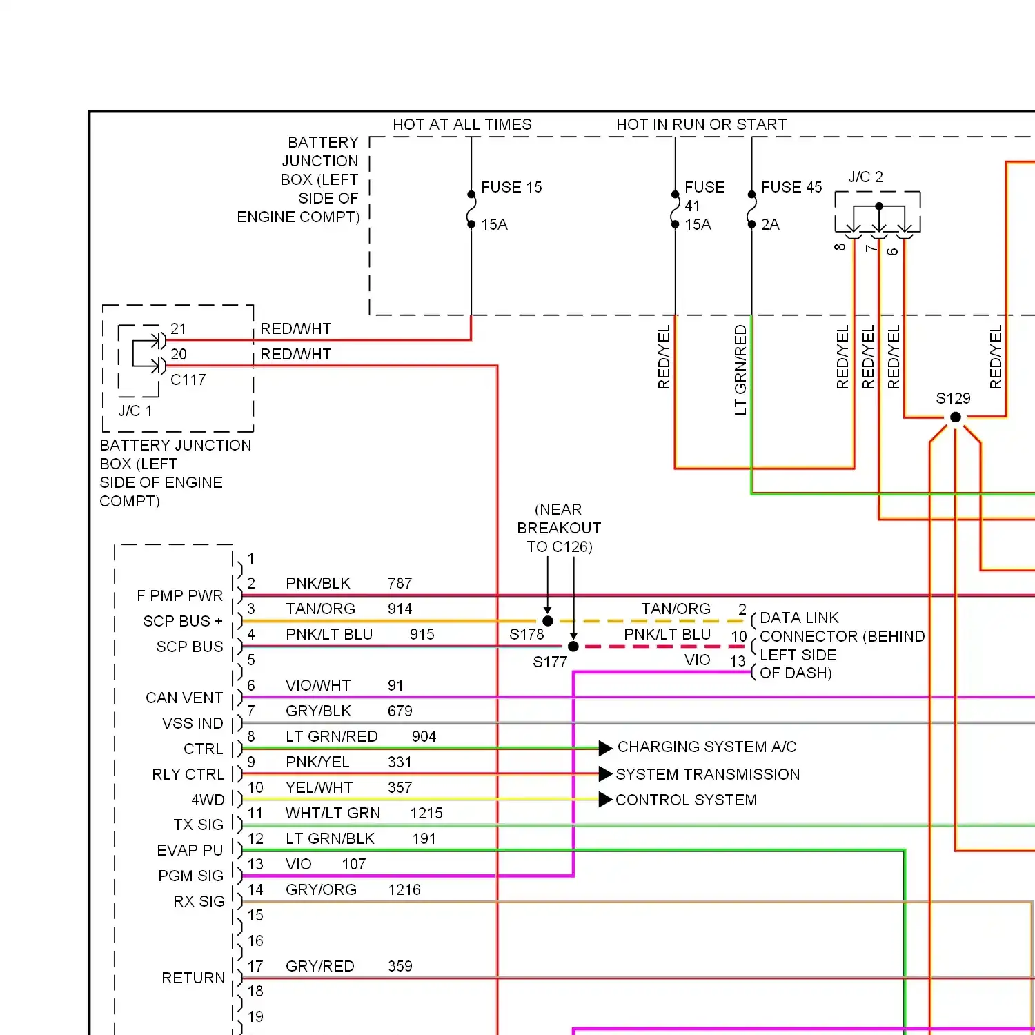The height and width of the screenshot is (1035, 1035).
Task: Click the "S177" splice label
Action: point(550,662)
